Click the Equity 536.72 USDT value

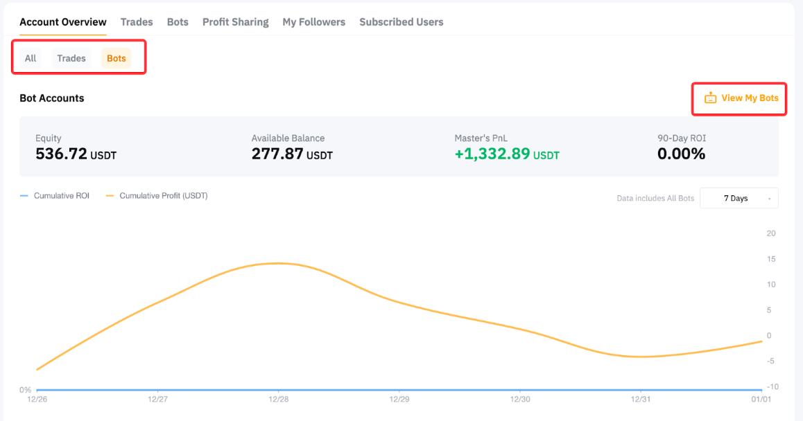(76, 154)
